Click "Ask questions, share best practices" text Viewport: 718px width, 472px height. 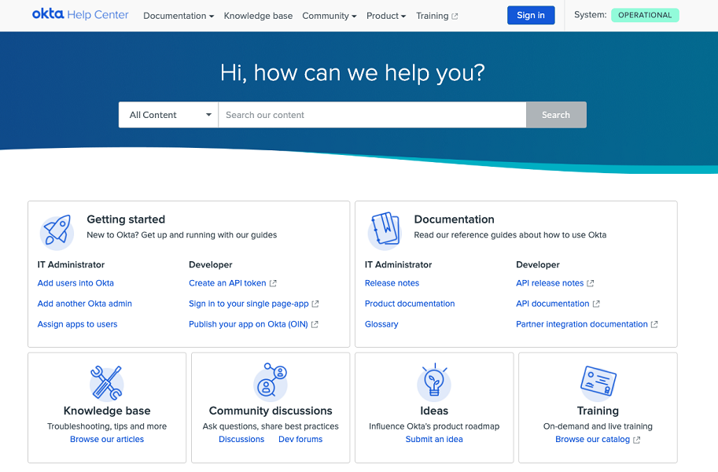pos(271,426)
